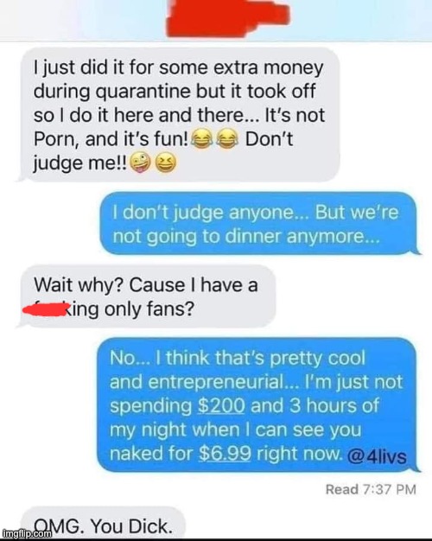432x541 pixels.
Task: Select the 'Wait why?' gray message bubble
Action: coord(147,296)
